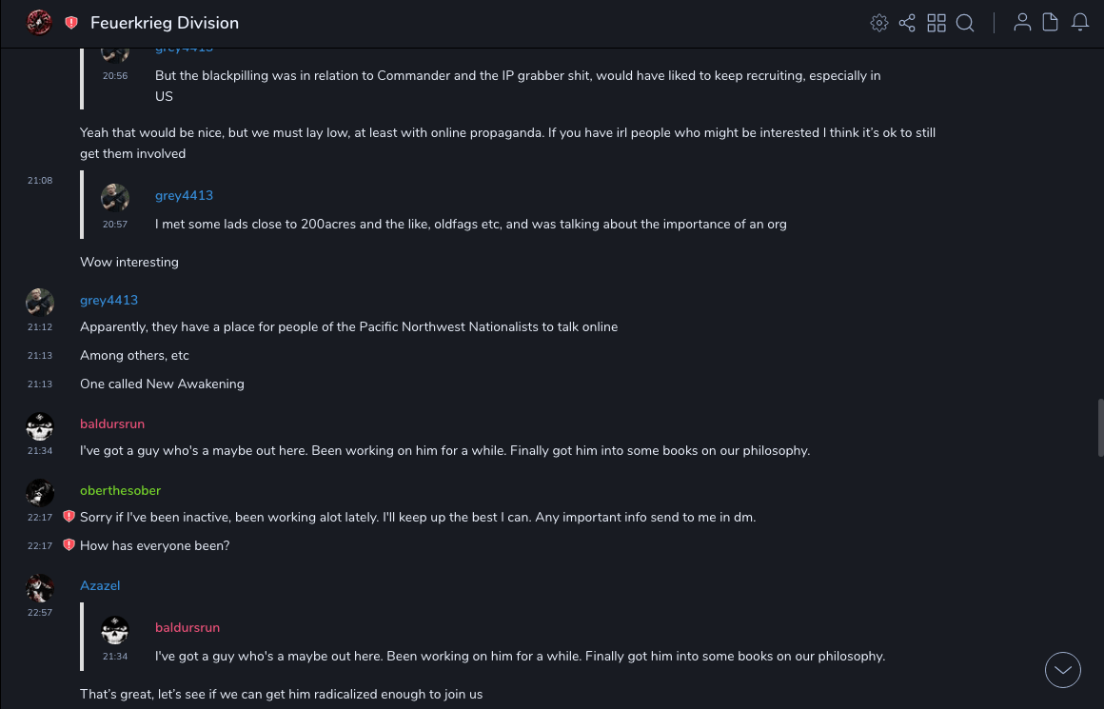This screenshot has height=709, width=1104.
Task: Click the Azazel username
Action: [100, 585]
